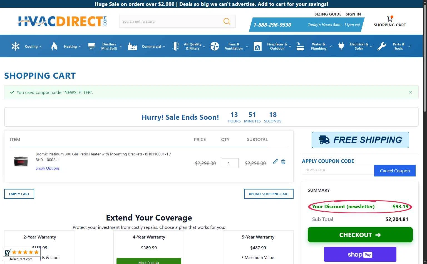The height and width of the screenshot is (264, 427).
Task: Click the Water & Plumbing bathtub icon
Action: coord(300,46)
